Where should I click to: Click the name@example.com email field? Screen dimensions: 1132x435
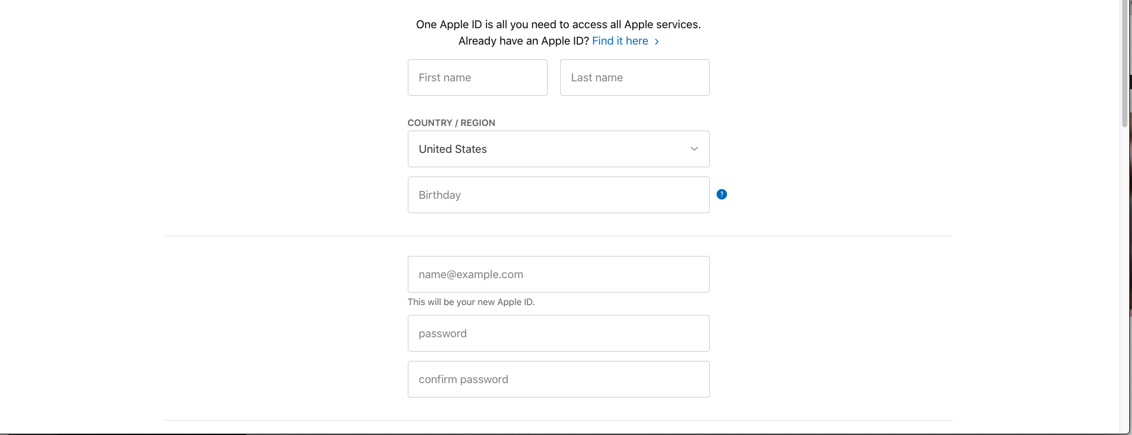click(x=558, y=274)
